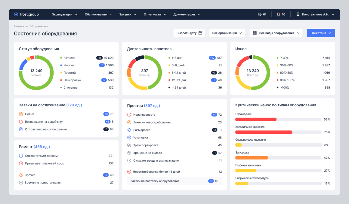This screenshot has height=204, width=349.
Task: Click the frost.group snowflake logo
Action: pos(16,14)
